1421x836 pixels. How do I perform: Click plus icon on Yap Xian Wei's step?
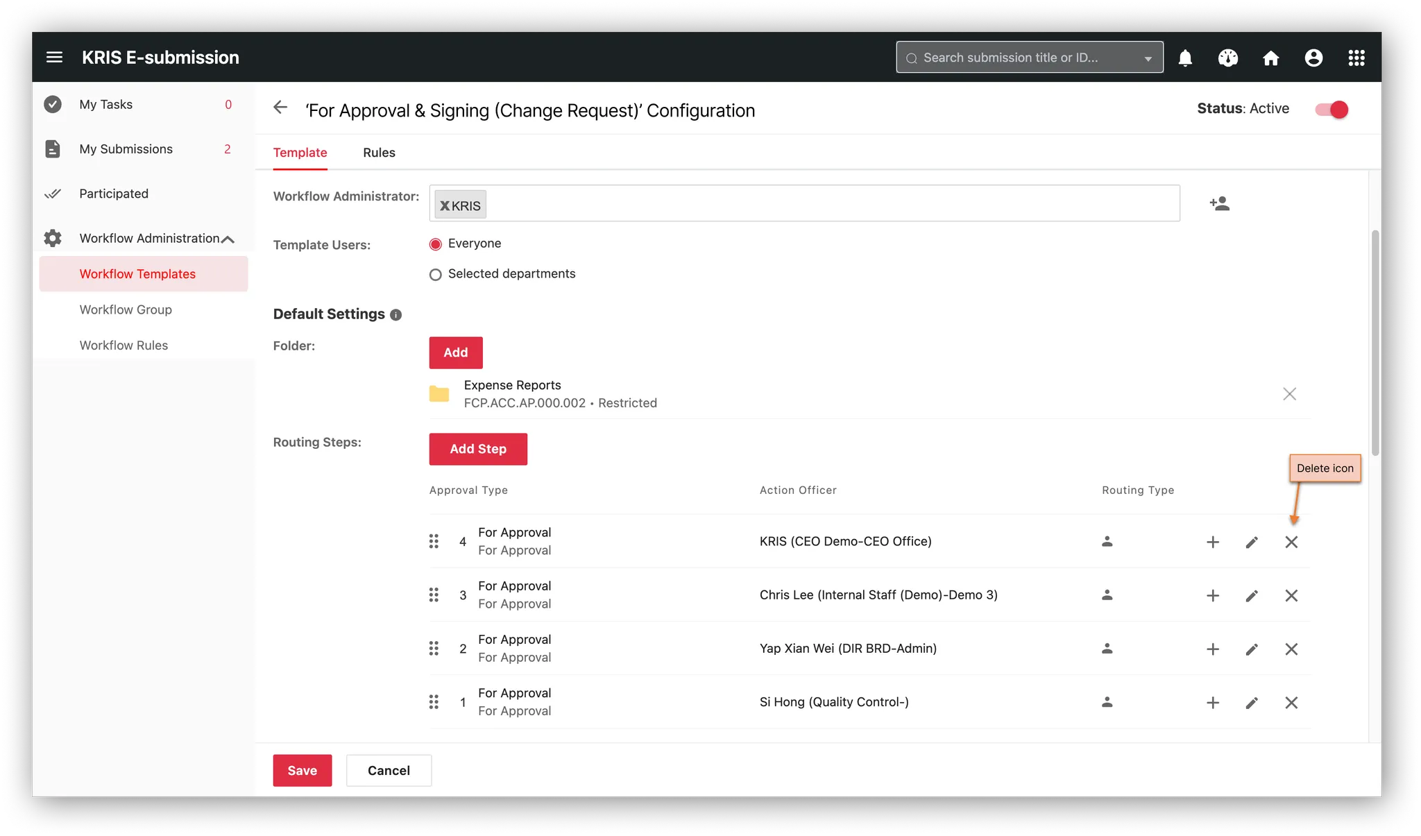tap(1213, 649)
